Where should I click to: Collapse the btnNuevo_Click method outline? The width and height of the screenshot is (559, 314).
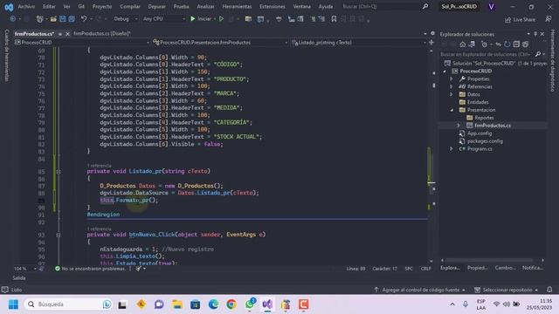[59, 235]
